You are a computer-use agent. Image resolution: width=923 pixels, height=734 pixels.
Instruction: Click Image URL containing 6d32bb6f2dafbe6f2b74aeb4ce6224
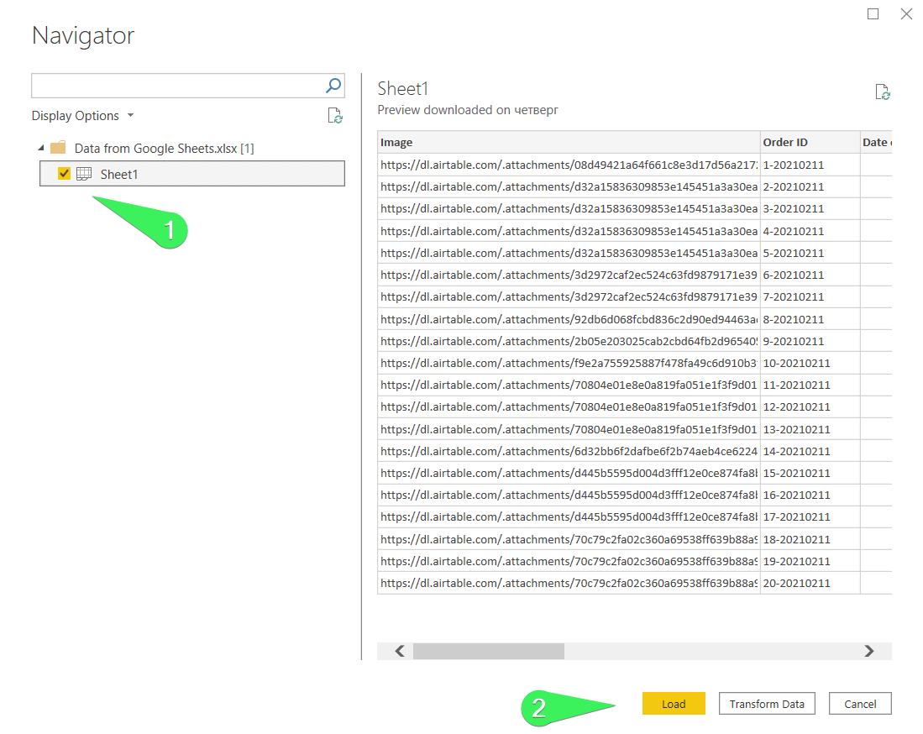click(569, 451)
